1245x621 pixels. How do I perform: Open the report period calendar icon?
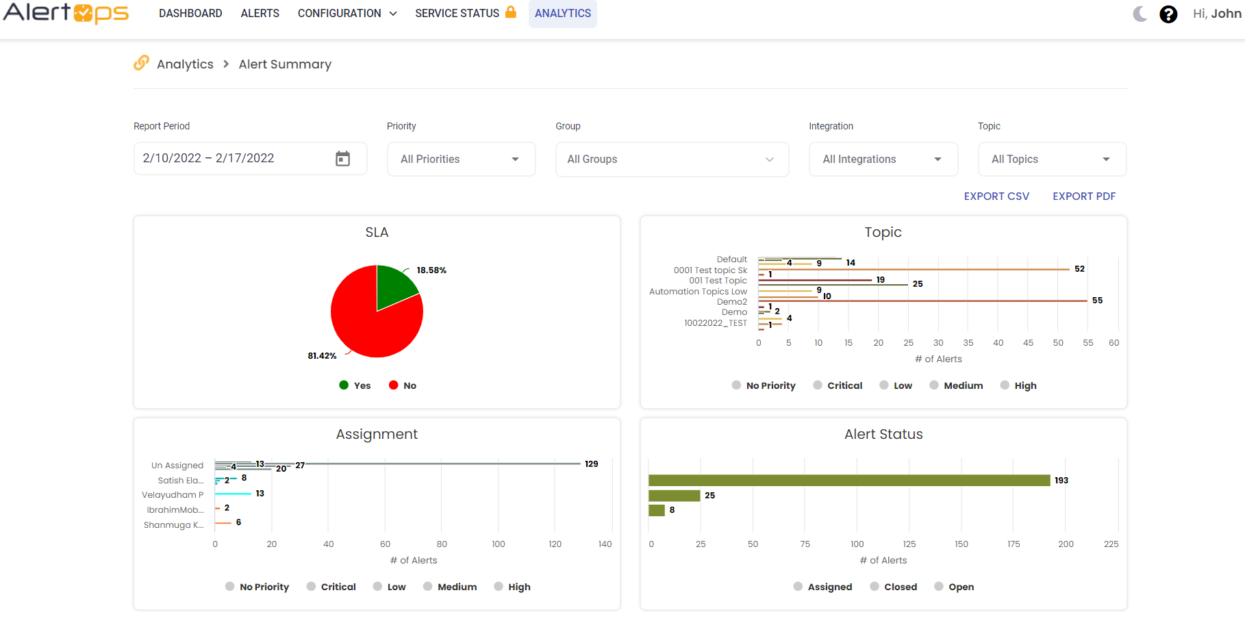point(342,159)
